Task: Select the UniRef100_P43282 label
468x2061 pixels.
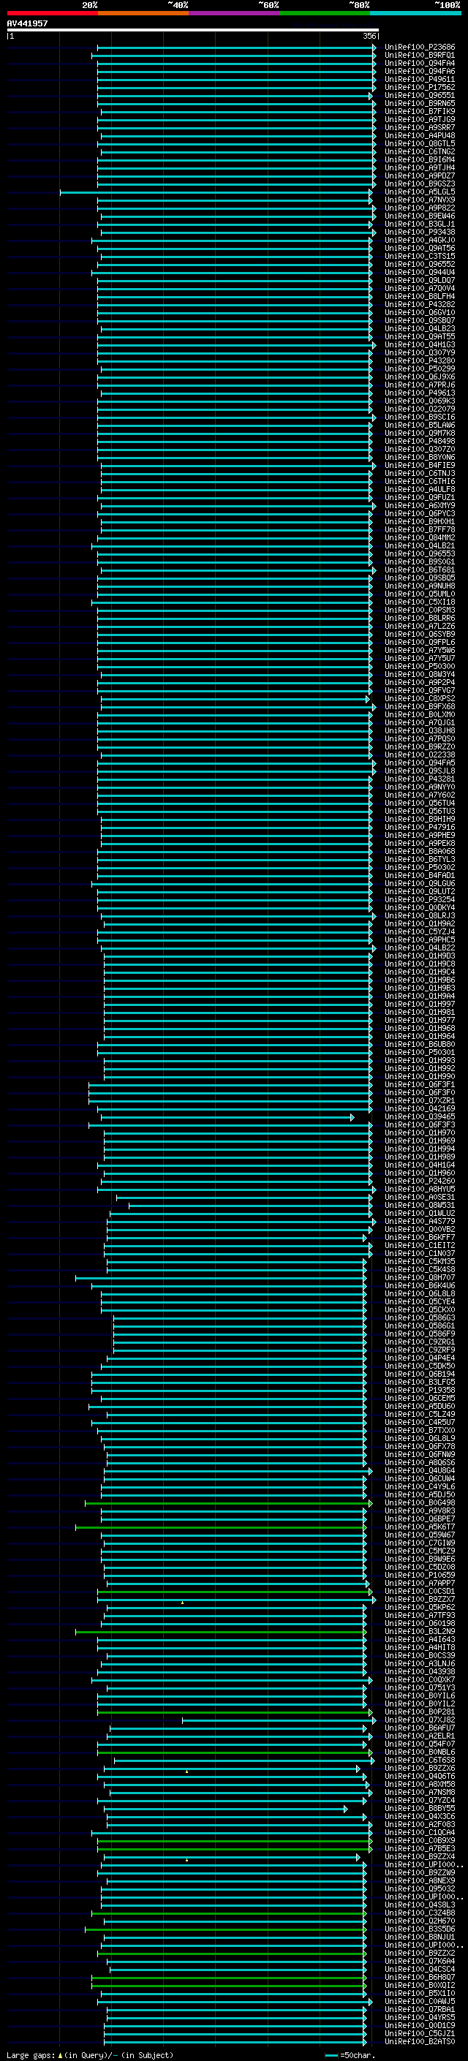Action: (420, 304)
